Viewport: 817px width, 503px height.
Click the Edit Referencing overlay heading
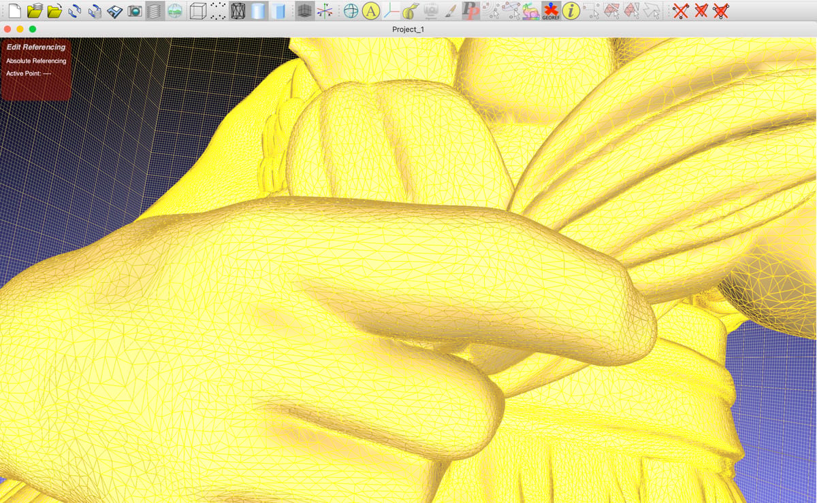coord(36,48)
